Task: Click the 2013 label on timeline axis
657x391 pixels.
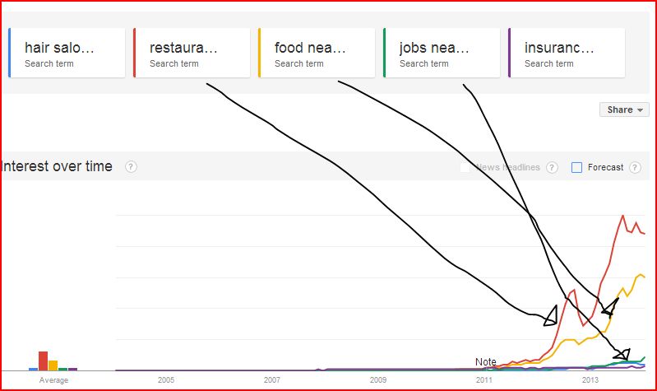Action: click(x=590, y=380)
